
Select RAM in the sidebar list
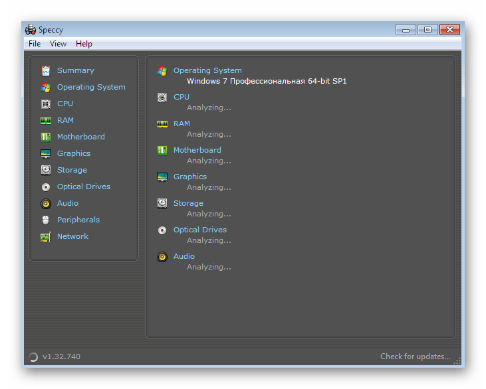(x=65, y=120)
